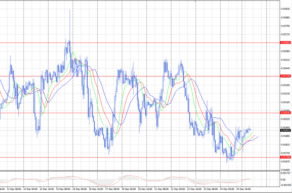Image resolution: width=292 pixels, height=193 pixels.
Task: Click the 0.92305 value on price scale
Action: point(286,85)
